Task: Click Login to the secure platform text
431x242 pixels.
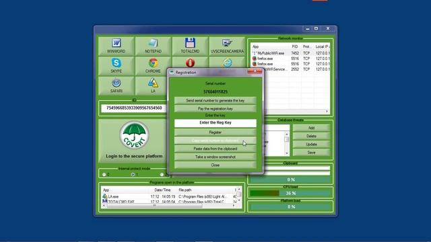Action: [134, 156]
